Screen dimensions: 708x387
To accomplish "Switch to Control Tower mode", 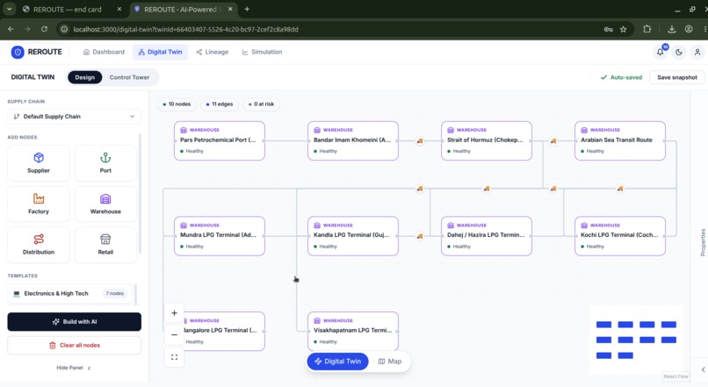I will tap(130, 77).
